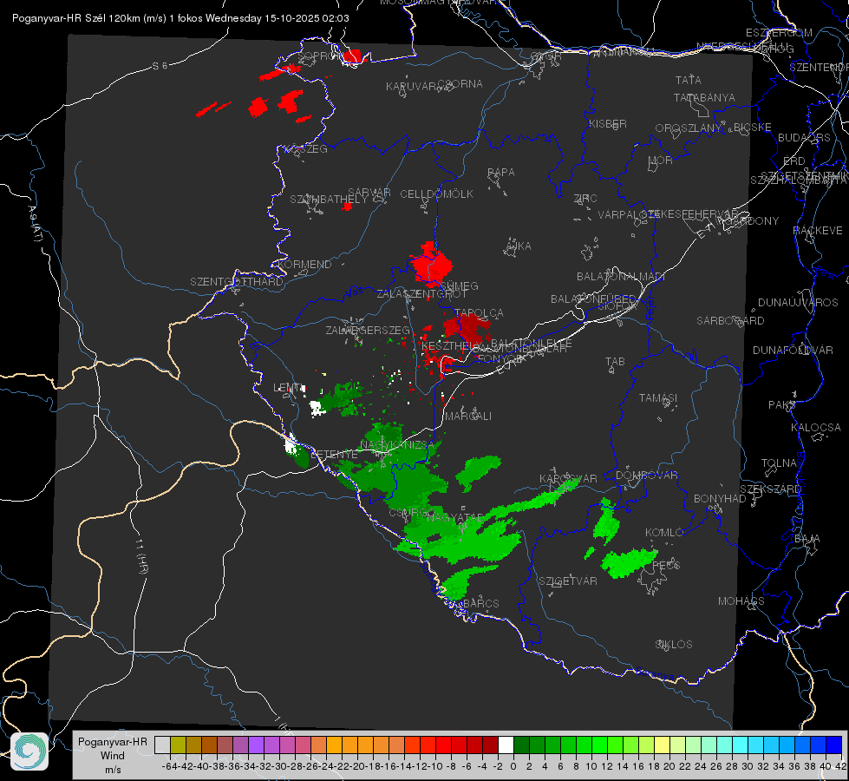Screen dimensions: 849x781
Task: Click the KALOCSA town label
Action: (x=816, y=427)
